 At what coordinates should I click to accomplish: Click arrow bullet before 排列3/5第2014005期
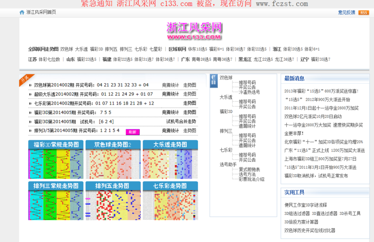[x=30, y=131]
